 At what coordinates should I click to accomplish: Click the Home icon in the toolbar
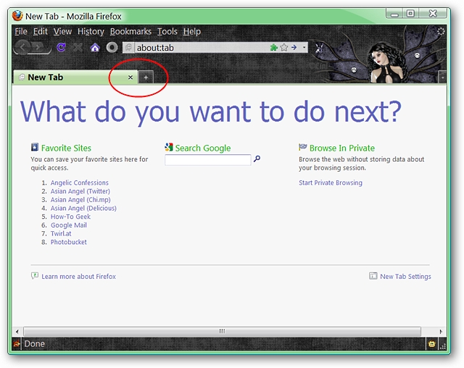(x=94, y=48)
